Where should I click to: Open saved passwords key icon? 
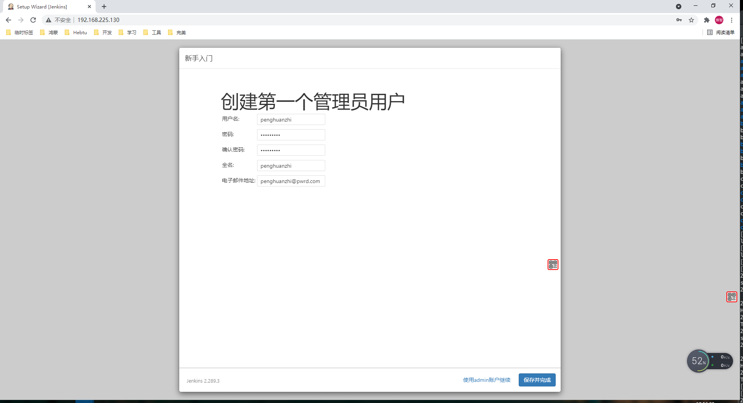pos(679,20)
